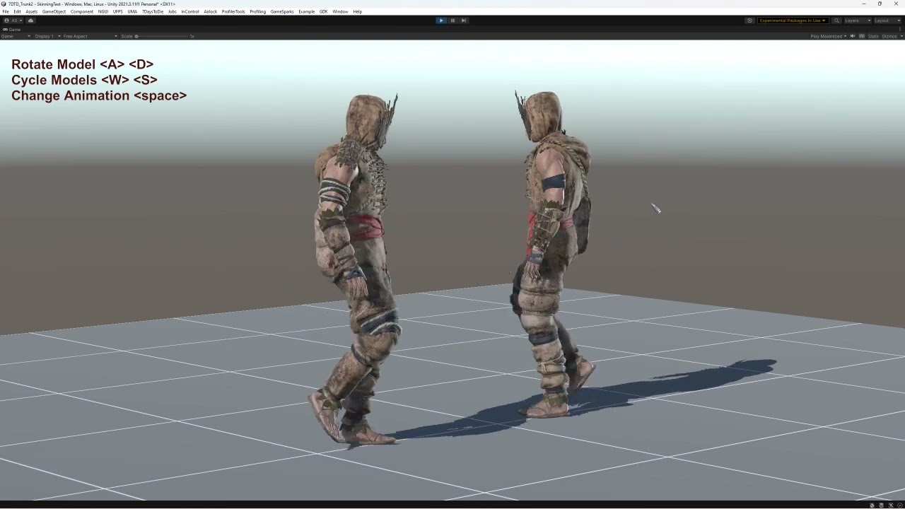The height and width of the screenshot is (509, 905).
Task: Open the Play Maximized dropdown
Action: point(828,36)
